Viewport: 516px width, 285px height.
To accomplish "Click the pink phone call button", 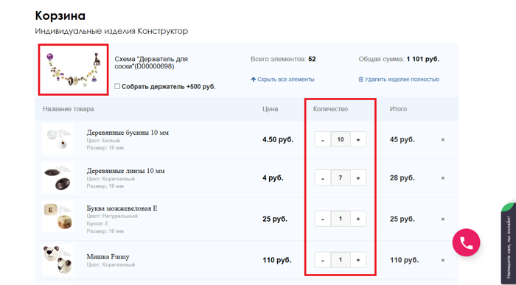I will pos(466,242).
